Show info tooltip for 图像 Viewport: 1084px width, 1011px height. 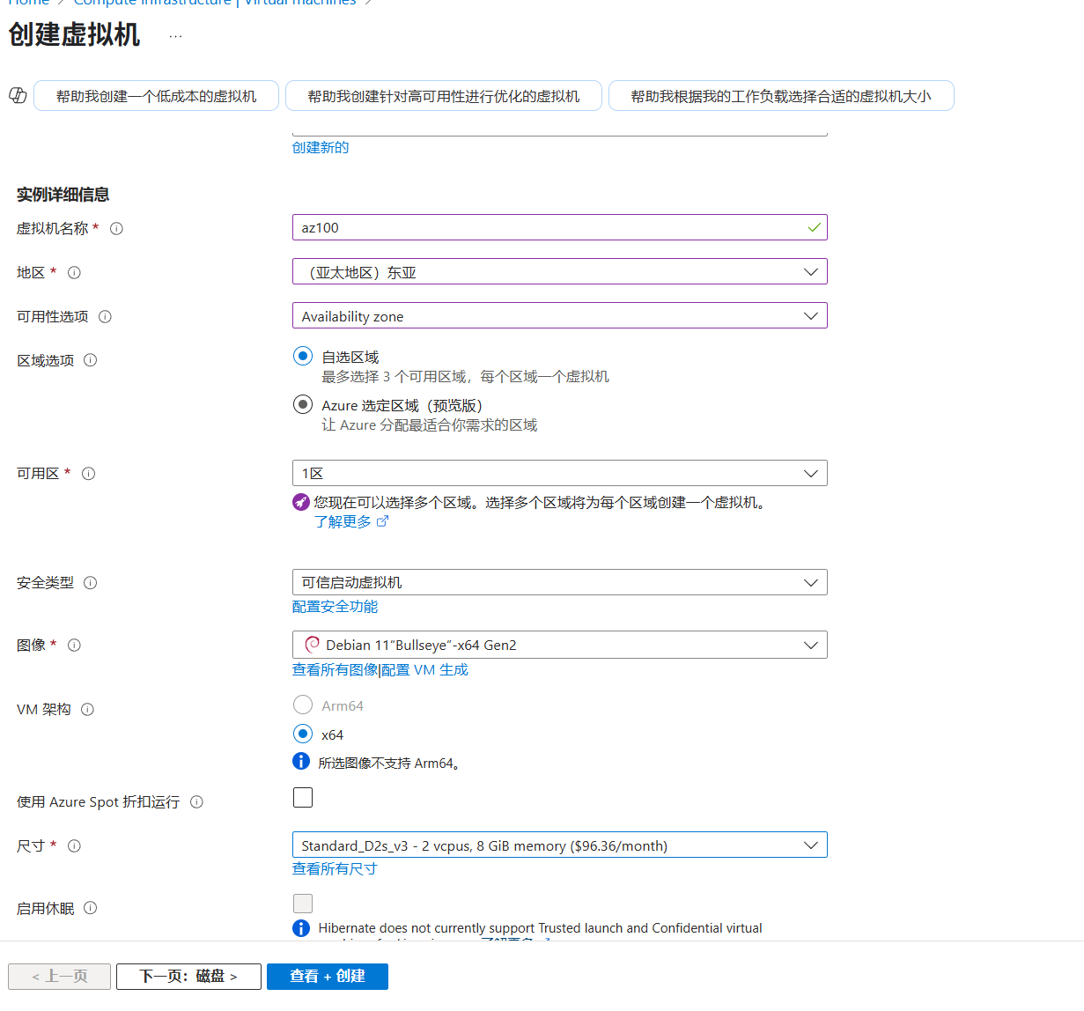point(74,645)
